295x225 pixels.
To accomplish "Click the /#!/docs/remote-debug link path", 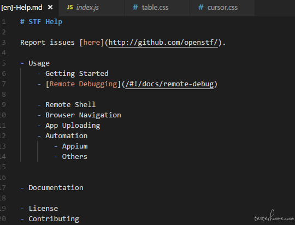I will pos(169,84).
